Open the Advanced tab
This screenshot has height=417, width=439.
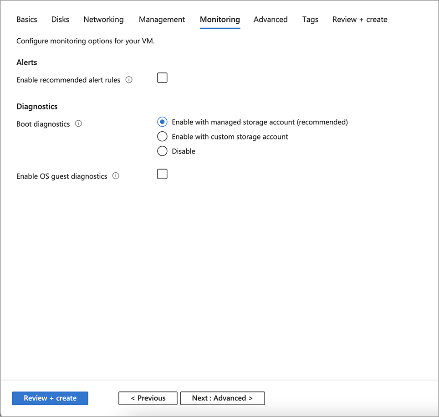point(271,20)
